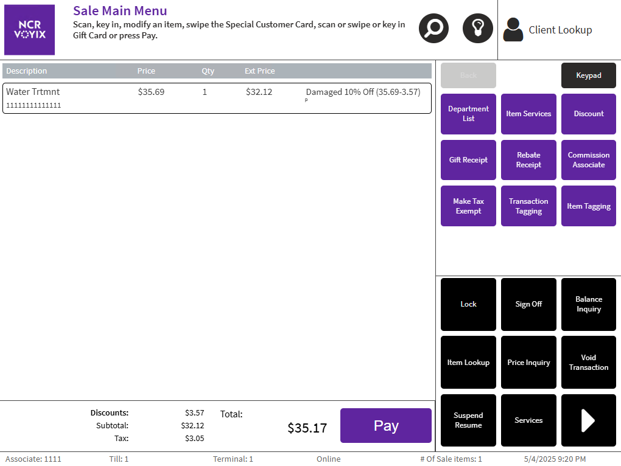This screenshot has width=621, height=466.
Task: Click the lightbulb help icon
Action: pos(477,28)
